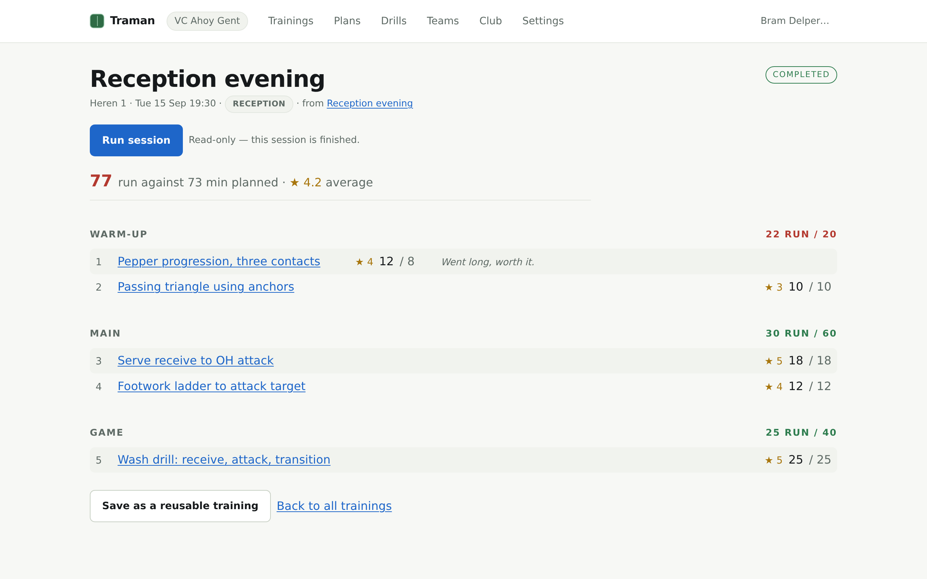The width and height of the screenshot is (927, 579).
Task: Click the star rating on Passing triangle row
Action: tap(773, 287)
